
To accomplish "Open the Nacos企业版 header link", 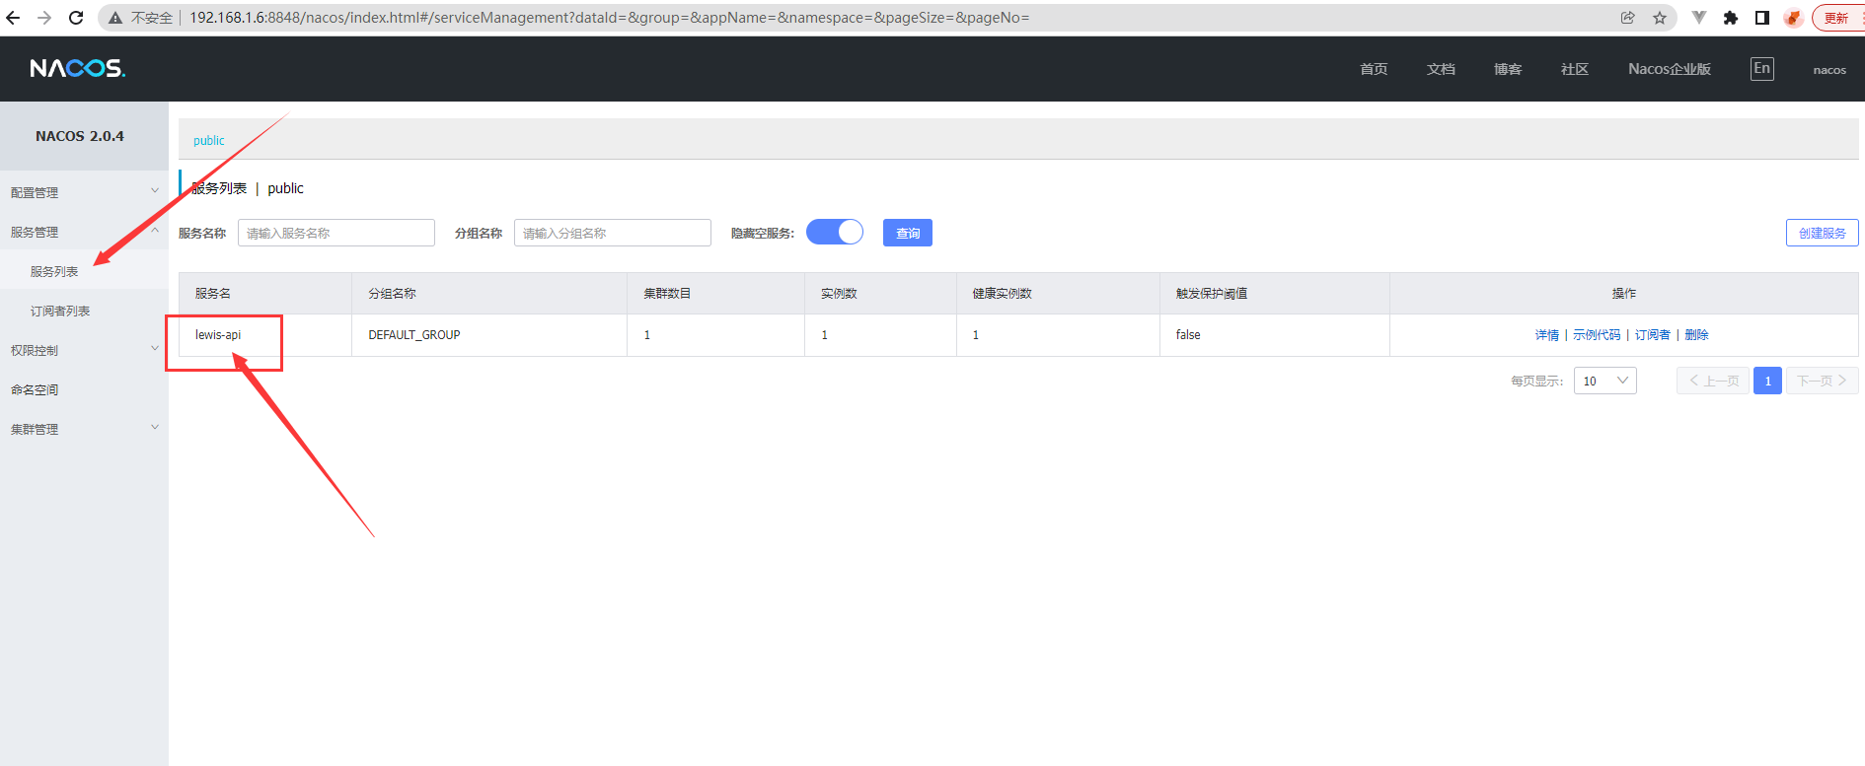I will (x=1670, y=69).
